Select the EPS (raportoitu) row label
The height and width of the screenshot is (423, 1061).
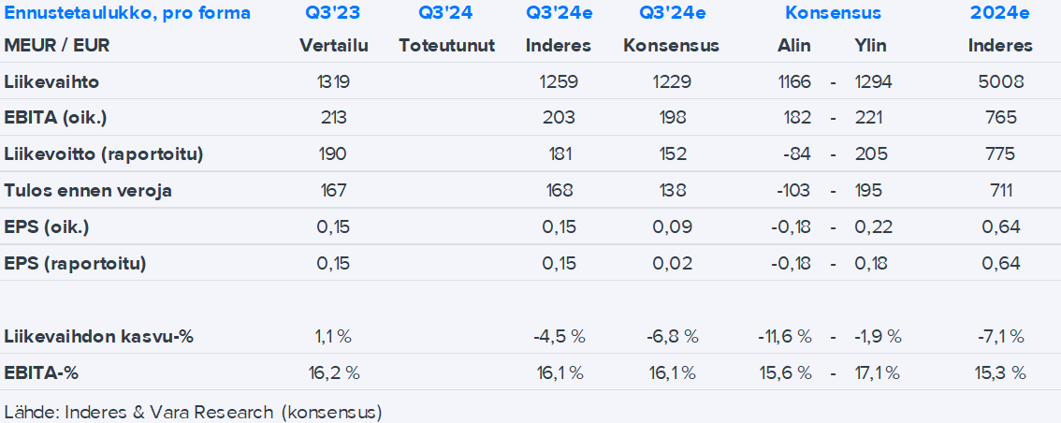tap(75, 263)
